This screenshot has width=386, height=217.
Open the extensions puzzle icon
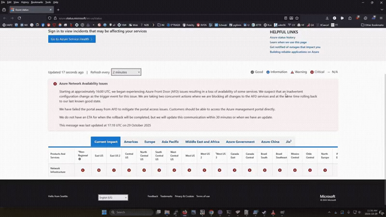coord(350,18)
